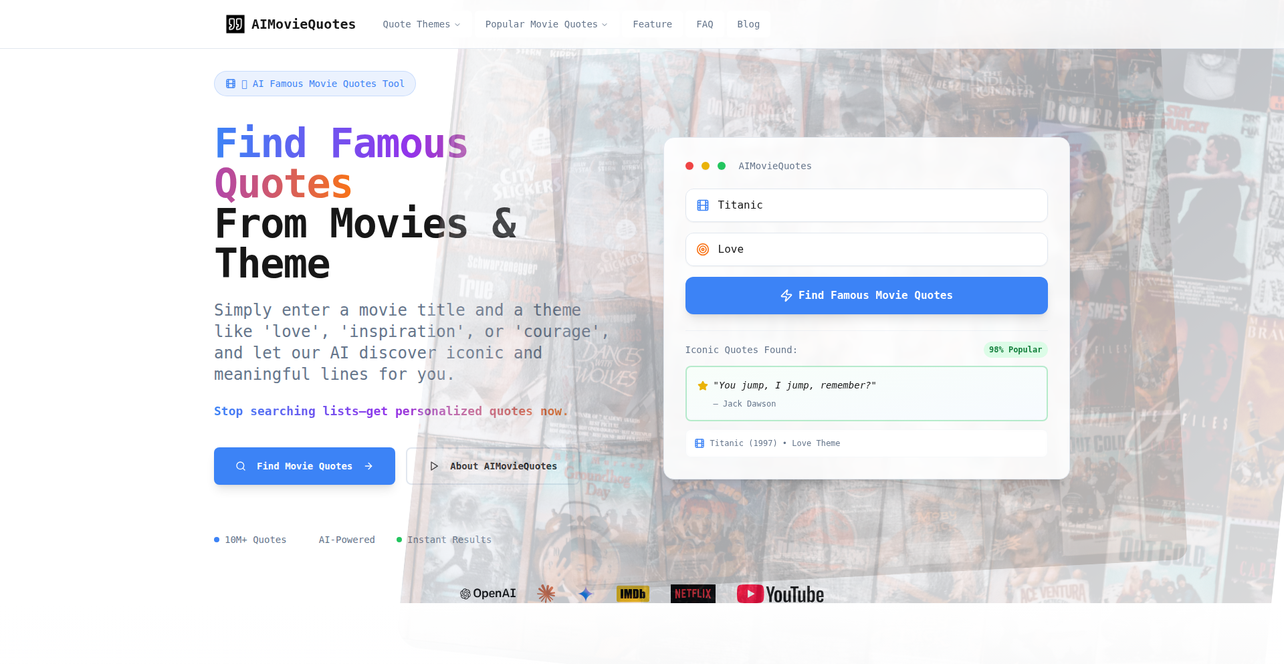Viewport: 1284px width, 664px height.
Task: Click the "Stop searching lists" gradient tagline
Action: pyautogui.click(x=391, y=411)
